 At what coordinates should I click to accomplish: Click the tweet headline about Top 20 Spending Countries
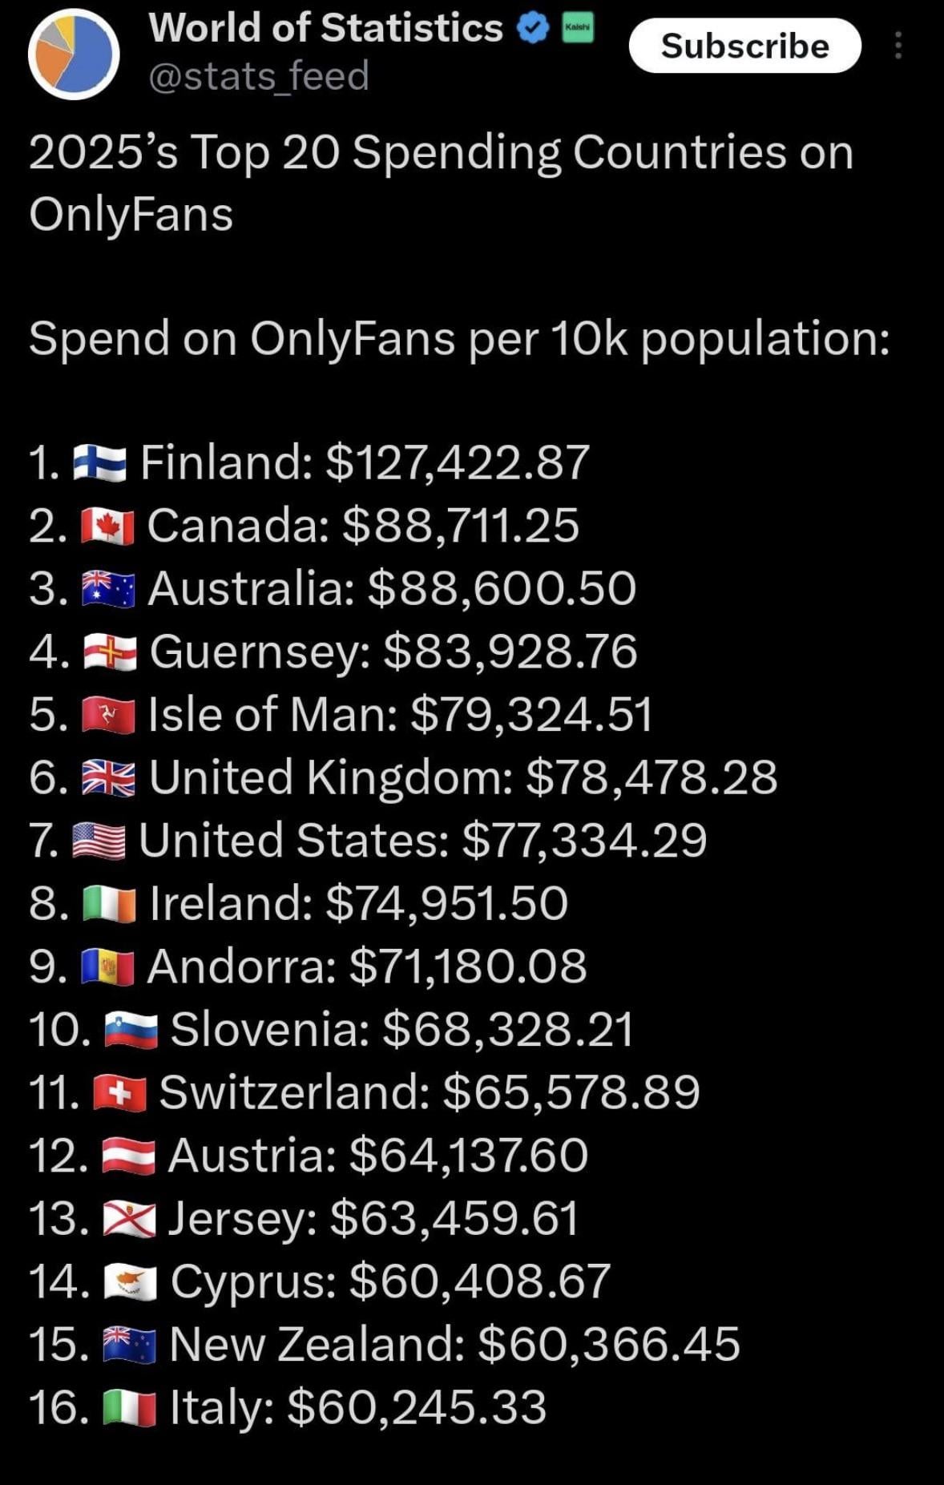(x=441, y=183)
